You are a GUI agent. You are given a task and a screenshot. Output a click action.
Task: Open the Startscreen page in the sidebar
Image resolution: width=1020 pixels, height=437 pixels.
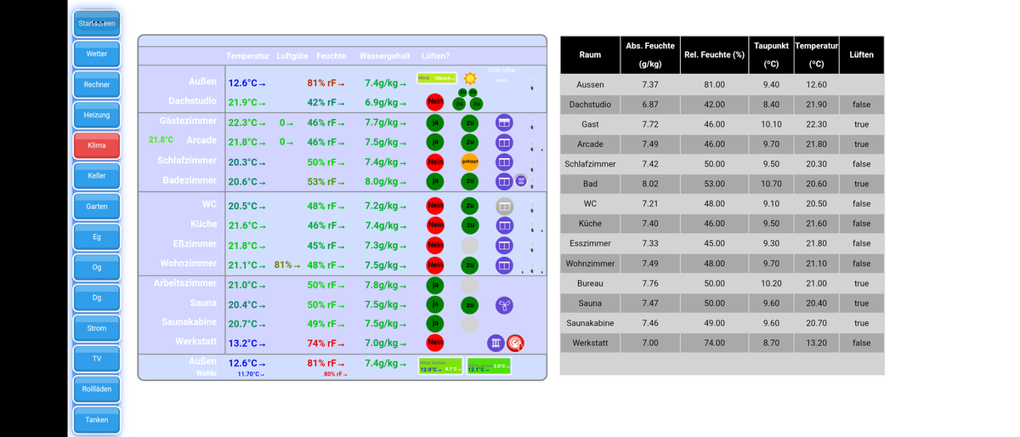tap(97, 24)
